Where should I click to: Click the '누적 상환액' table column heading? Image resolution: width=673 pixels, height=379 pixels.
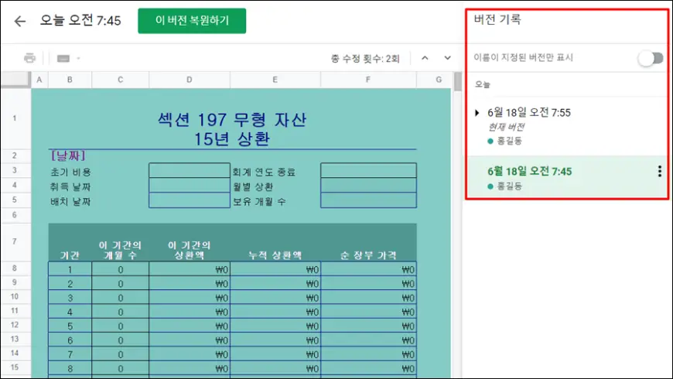[x=275, y=254]
